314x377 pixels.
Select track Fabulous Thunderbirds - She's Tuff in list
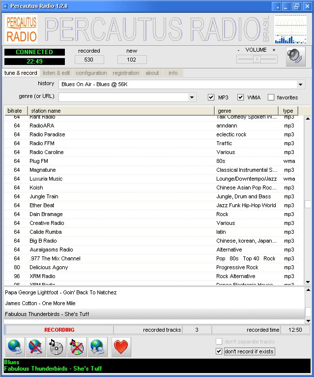(155, 314)
